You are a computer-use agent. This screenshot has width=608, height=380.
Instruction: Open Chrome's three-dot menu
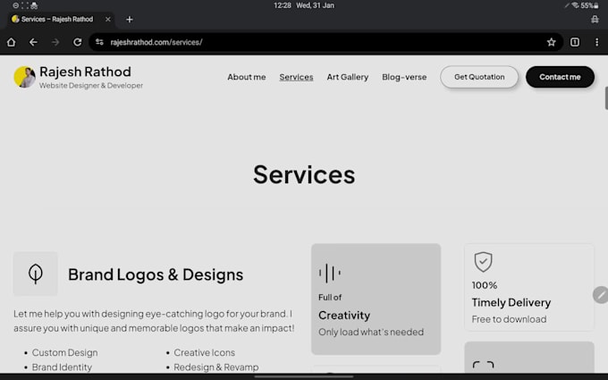point(596,42)
